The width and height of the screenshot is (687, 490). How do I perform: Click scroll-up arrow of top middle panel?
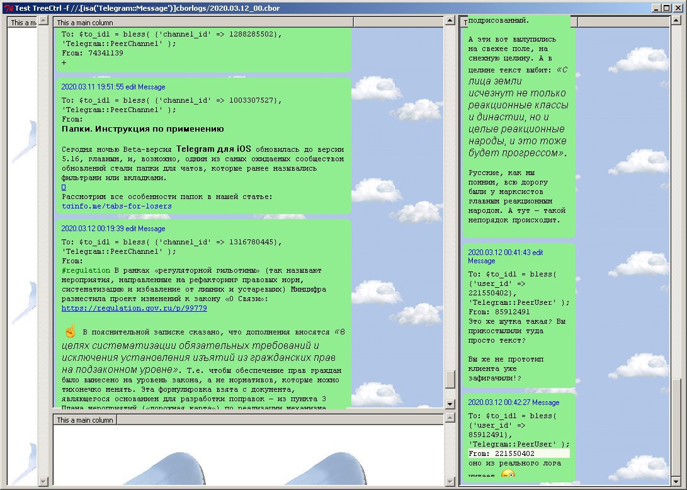(450, 20)
